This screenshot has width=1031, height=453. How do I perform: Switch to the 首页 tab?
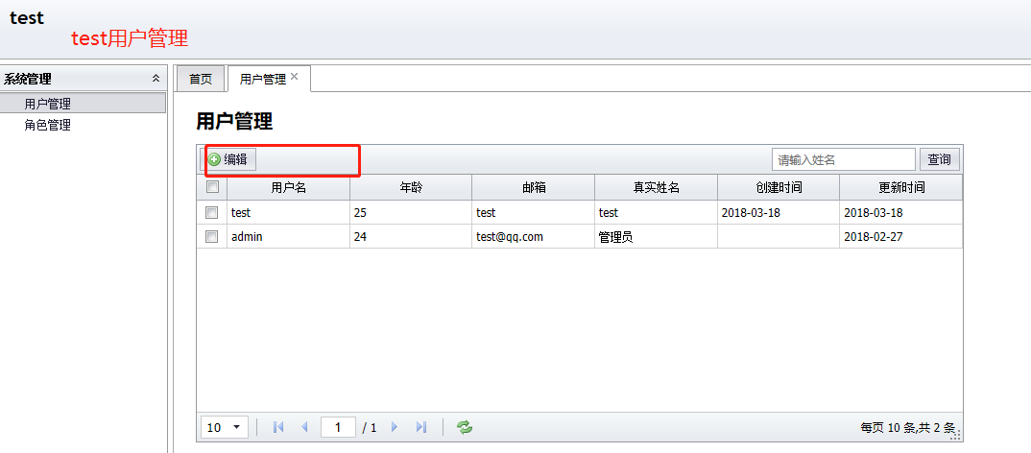201,79
